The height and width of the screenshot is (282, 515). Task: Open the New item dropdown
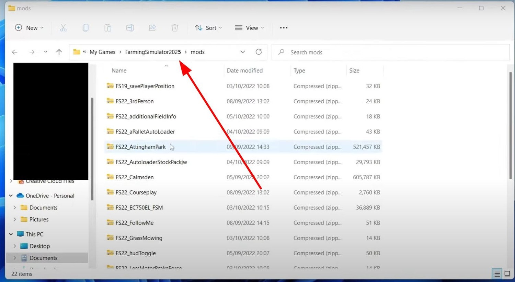[x=29, y=28]
